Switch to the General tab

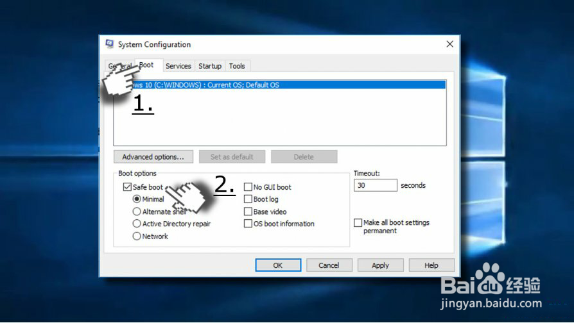(119, 66)
